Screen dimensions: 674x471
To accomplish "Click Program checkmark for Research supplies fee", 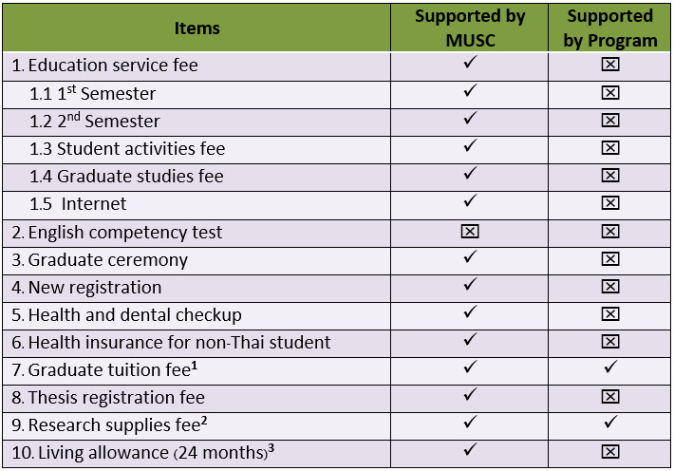I will tap(610, 423).
